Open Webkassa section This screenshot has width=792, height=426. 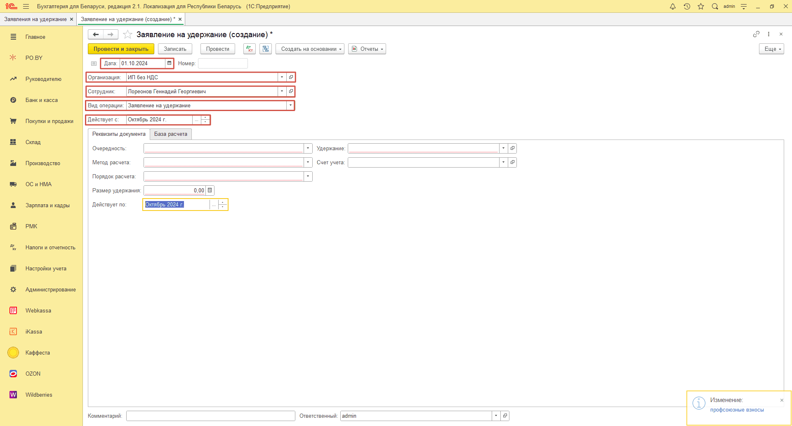(x=41, y=310)
